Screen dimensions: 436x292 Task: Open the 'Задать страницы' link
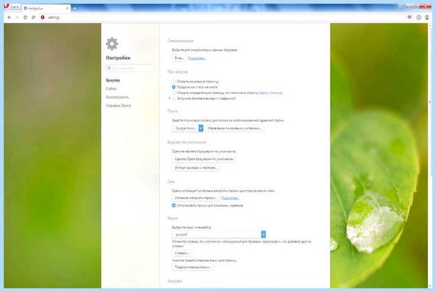coord(270,93)
